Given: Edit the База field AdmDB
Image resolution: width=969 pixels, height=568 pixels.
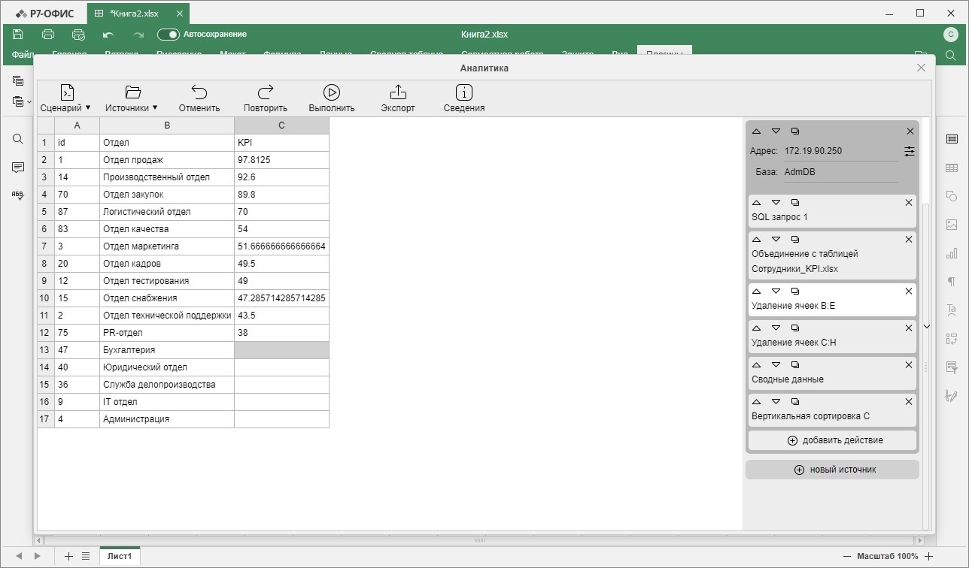Looking at the screenshot, I should click(840, 172).
